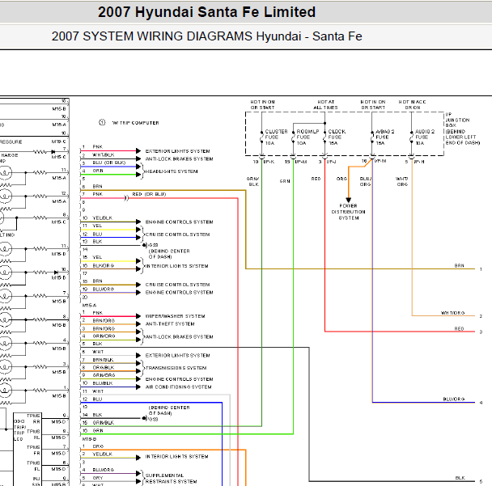Screen dimensions: 492x486
Task: Click "ANTI-LOCK BRAKES SYSTEM" beside the WHT/BLK wire
Action: [179, 159]
